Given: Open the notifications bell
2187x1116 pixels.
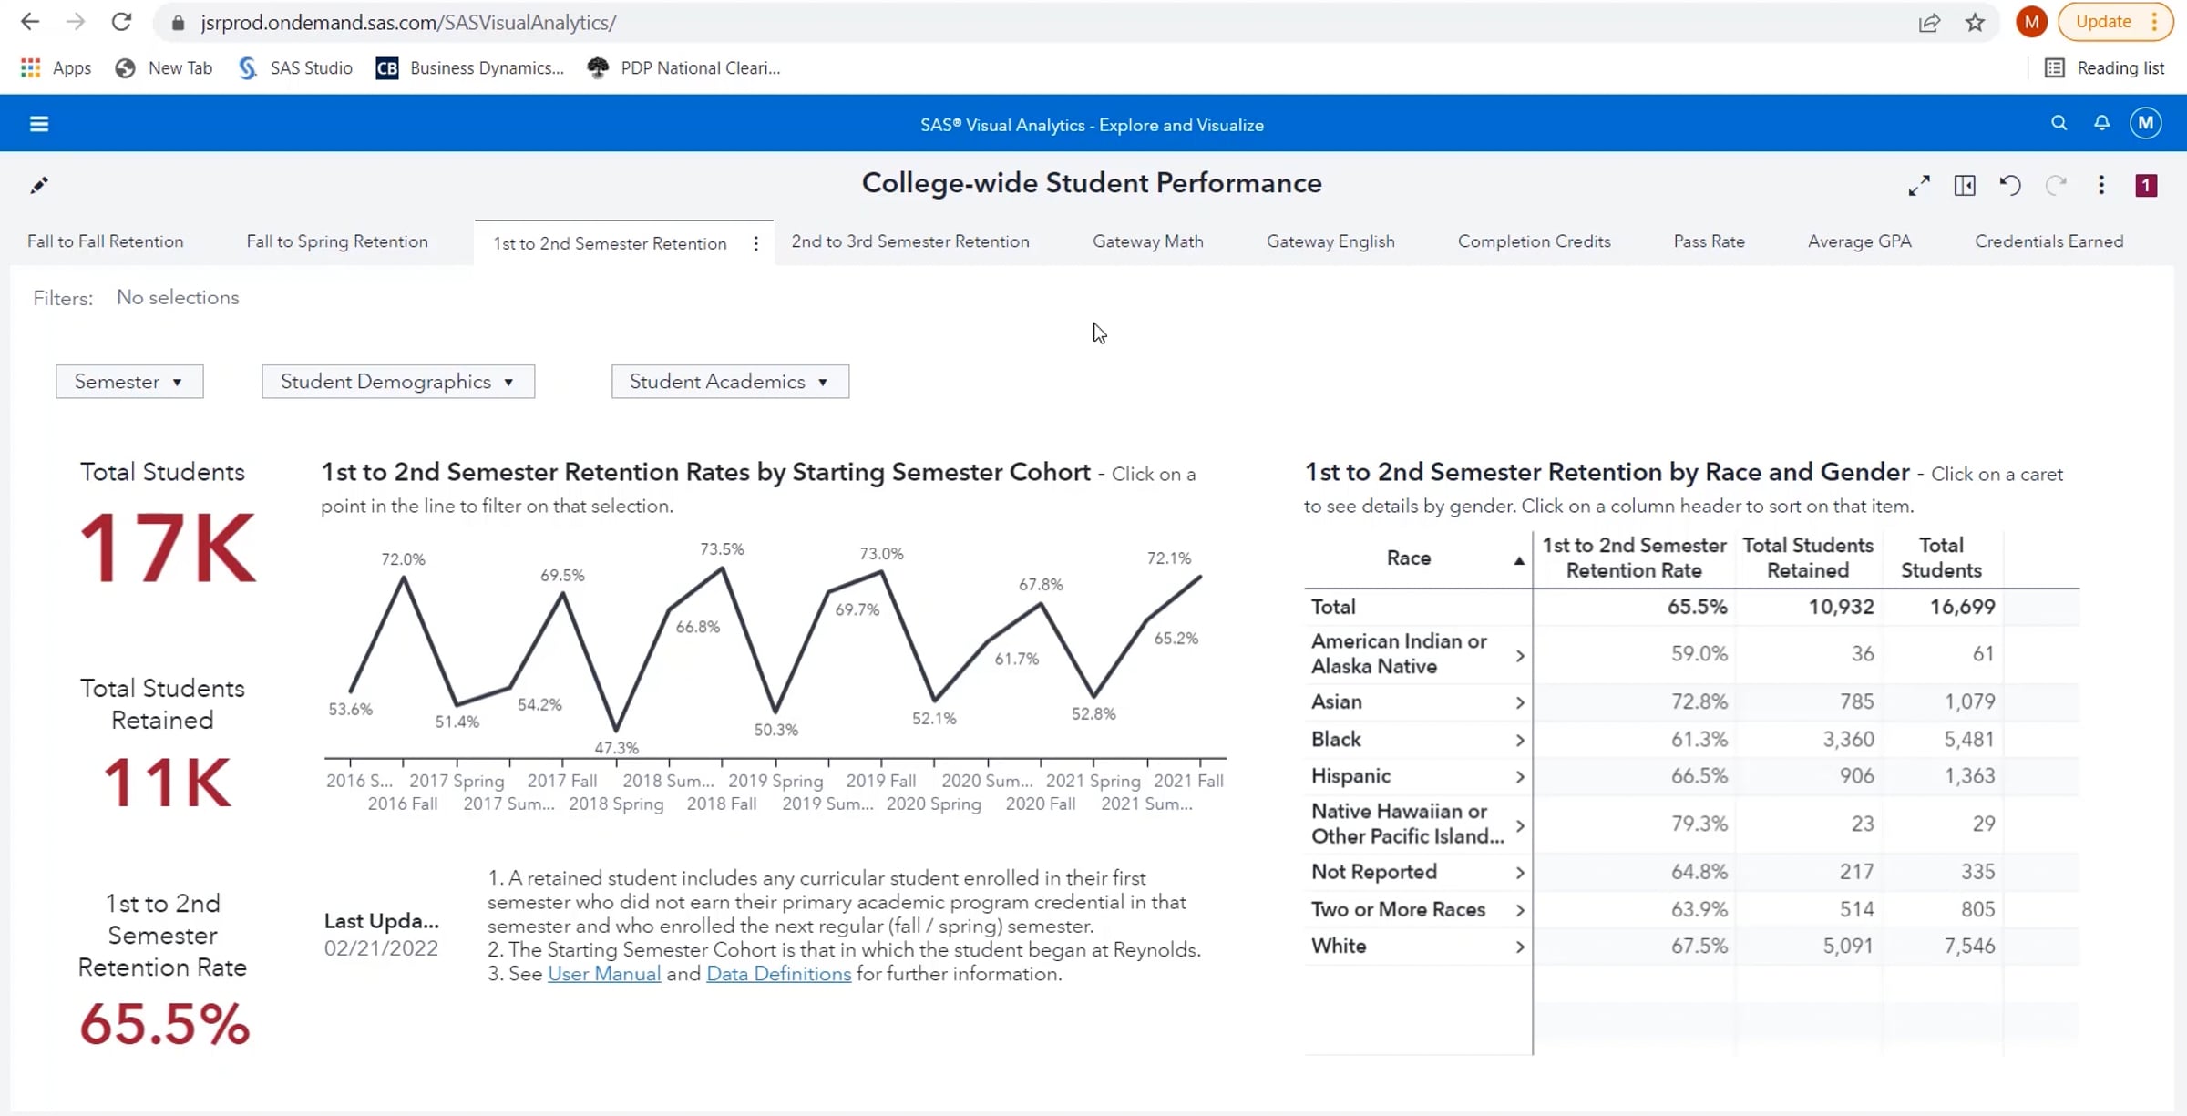Looking at the screenshot, I should click(2101, 123).
